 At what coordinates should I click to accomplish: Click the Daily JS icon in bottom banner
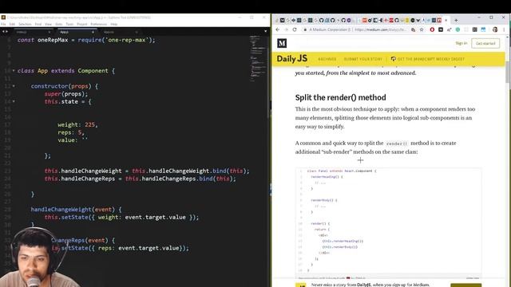pyautogui.click(x=300, y=285)
